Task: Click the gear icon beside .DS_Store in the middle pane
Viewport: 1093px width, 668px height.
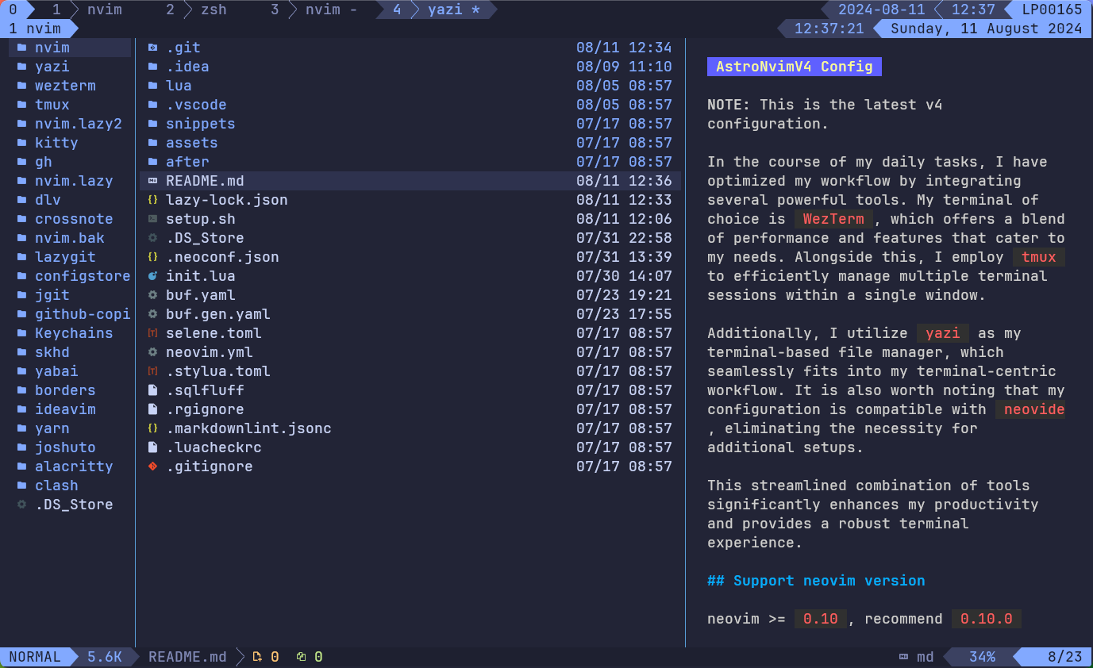Action: 153,238
